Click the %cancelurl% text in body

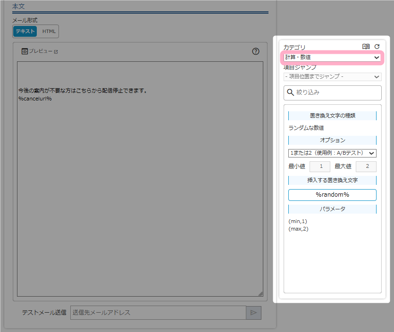coord(35,99)
